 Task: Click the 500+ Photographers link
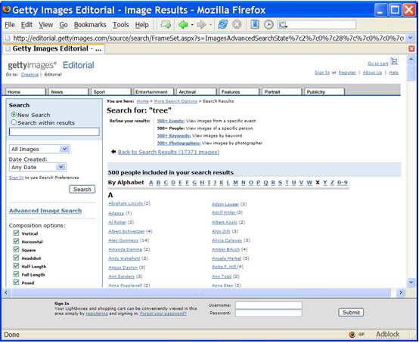[178, 143]
